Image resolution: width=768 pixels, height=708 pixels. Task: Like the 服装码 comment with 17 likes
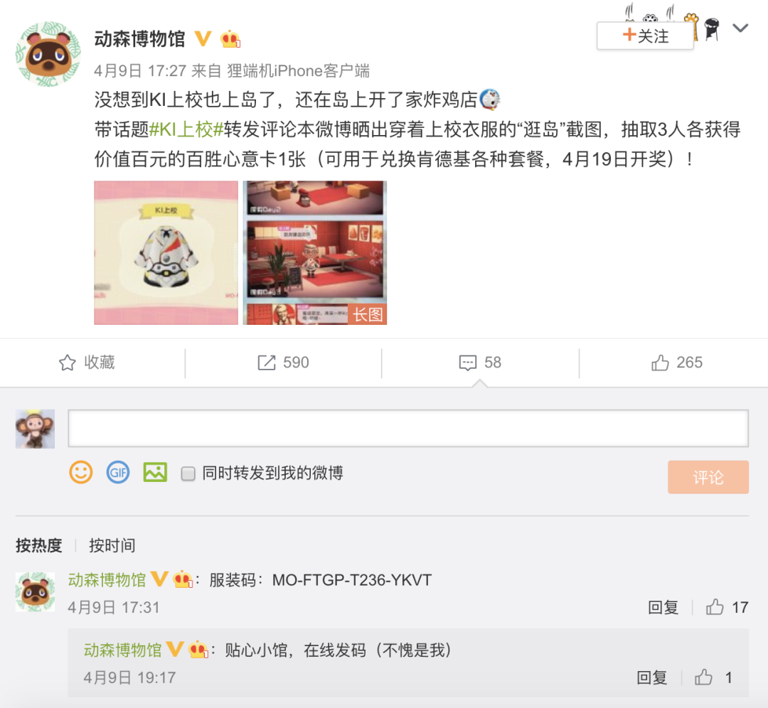727,607
